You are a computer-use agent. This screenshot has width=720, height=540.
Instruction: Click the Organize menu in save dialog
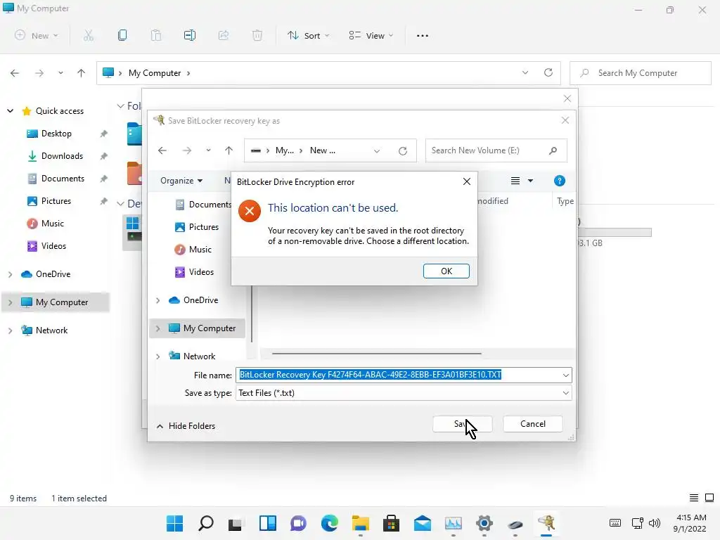(x=181, y=181)
